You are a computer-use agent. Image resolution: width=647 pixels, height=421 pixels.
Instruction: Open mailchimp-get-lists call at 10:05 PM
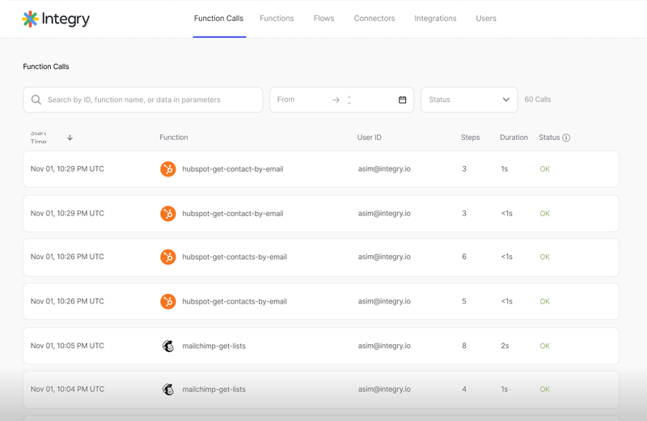click(321, 346)
